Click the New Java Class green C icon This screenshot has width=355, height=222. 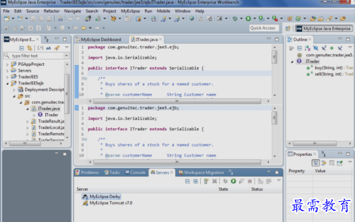coord(298,19)
